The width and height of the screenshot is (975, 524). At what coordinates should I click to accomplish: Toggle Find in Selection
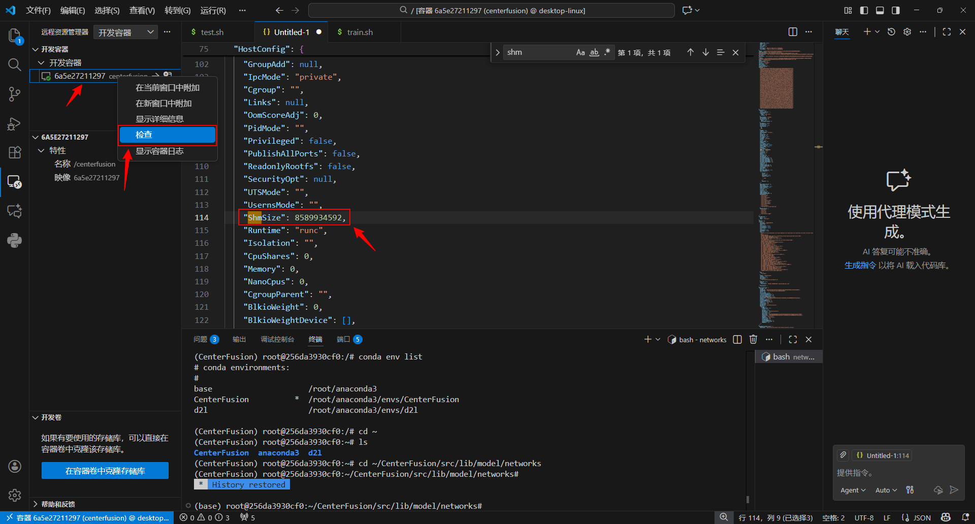[x=721, y=52]
